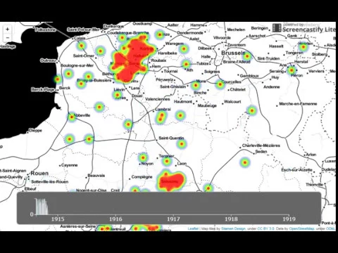The image size is (338, 253).
Task: Click the Arlon label
Action: [x=311, y=155]
